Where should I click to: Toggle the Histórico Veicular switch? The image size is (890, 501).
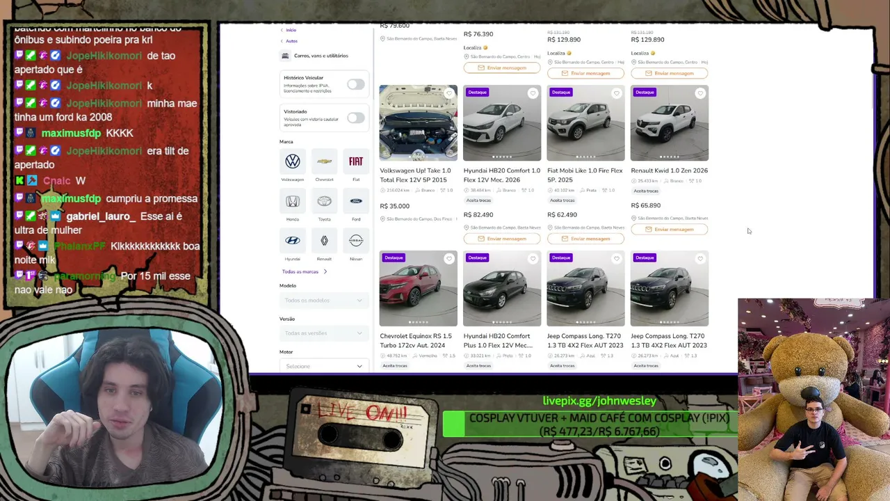pyautogui.click(x=355, y=84)
